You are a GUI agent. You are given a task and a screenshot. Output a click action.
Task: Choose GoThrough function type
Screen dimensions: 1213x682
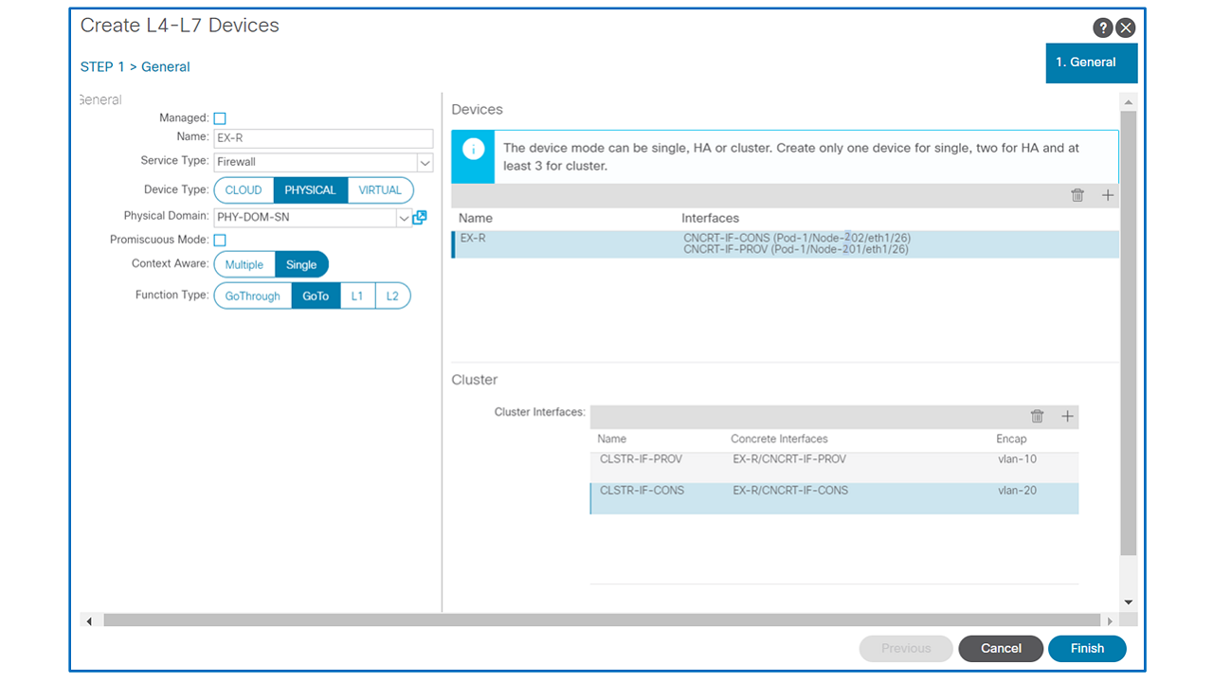(253, 296)
